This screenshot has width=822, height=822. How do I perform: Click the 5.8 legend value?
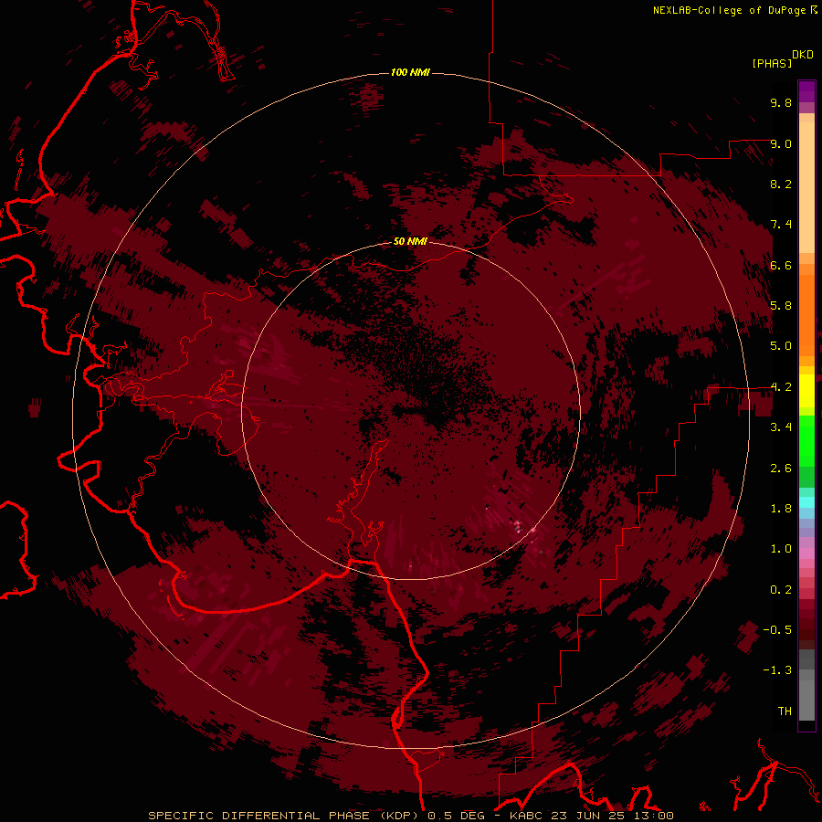point(781,306)
